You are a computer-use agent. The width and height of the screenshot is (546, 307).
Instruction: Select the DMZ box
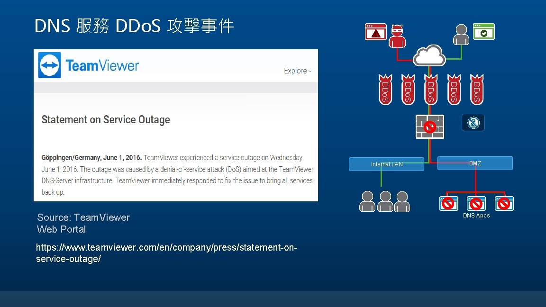[x=475, y=163]
